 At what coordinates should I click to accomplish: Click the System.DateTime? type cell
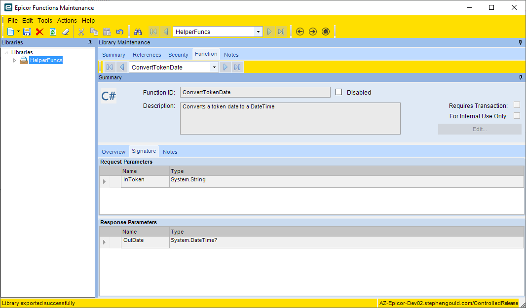(346, 242)
